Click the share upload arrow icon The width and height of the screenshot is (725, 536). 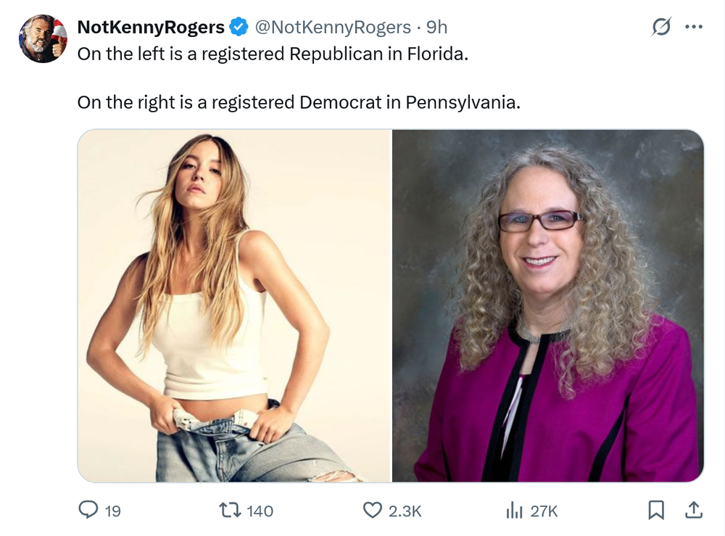coord(693,511)
